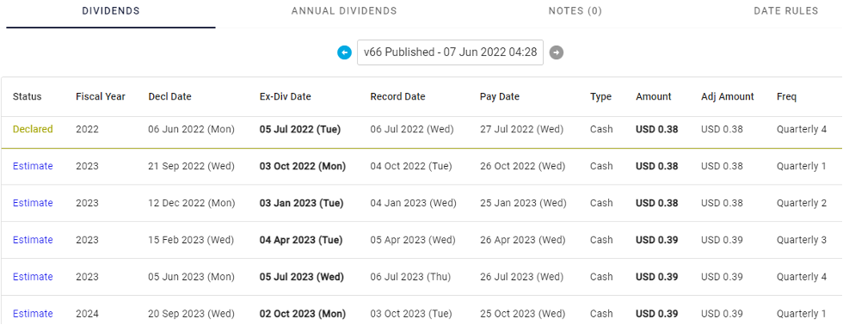Image resolution: width=843 pixels, height=325 pixels.
Task: Switch to the Dividends tab
Action: pyautogui.click(x=111, y=11)
